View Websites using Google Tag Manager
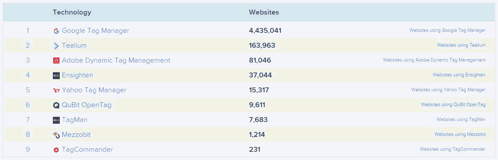Image resolution: width=498 pixels, height=160 pixels. 448,30
